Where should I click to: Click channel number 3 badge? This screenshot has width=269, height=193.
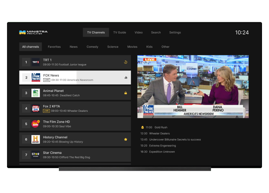point(26,93)
